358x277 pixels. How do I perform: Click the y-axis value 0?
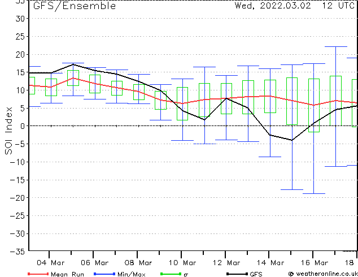coord(23,126)
